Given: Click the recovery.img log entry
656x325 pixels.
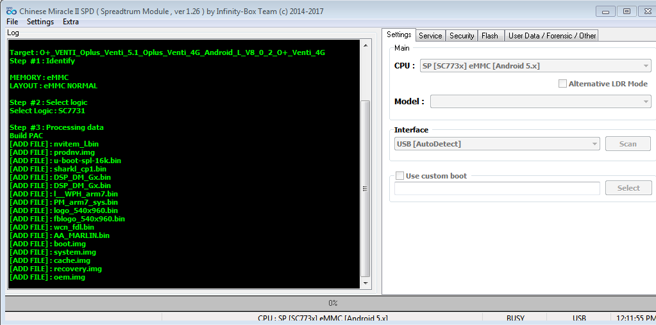Looking at the screenshot, I should [55, 269].
